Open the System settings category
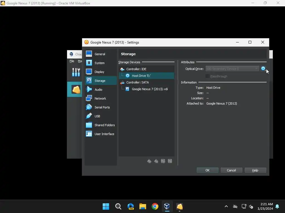This screenshot has width=285, height=213. [101, 63]
